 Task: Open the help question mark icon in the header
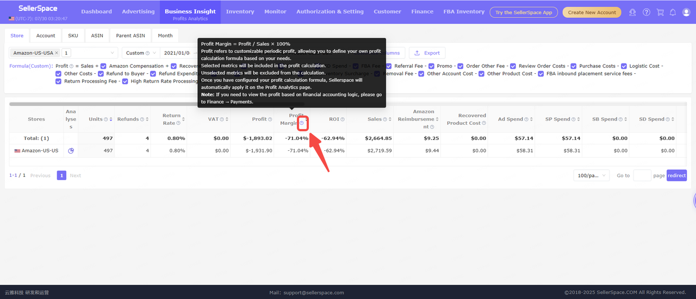click(646, 12)
